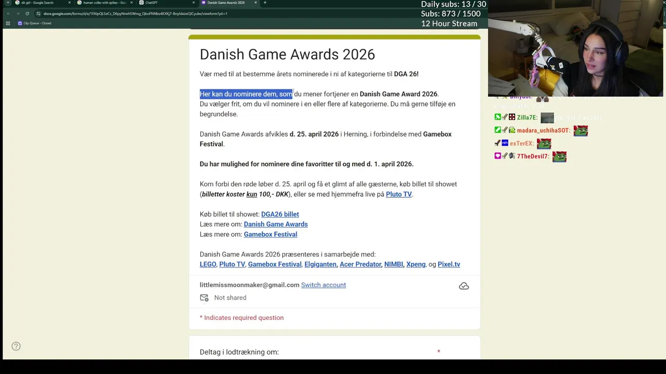The width and height of the screenshot is (666, 374).
Task: Click 'd. 25. april 2026' bold date text
Action: pos(314,134)
